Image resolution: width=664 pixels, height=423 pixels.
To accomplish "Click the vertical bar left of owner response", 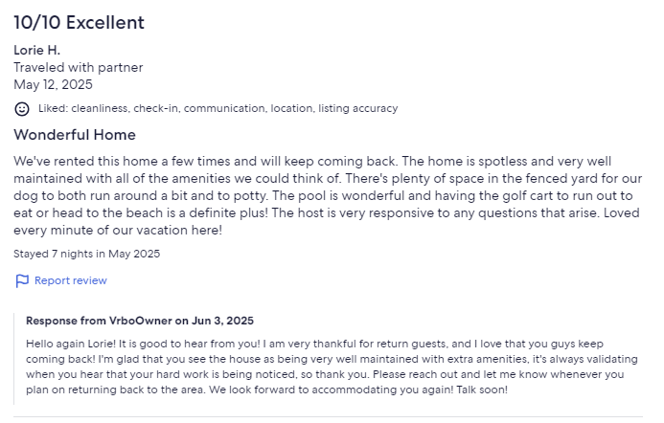I will (15, 358).
